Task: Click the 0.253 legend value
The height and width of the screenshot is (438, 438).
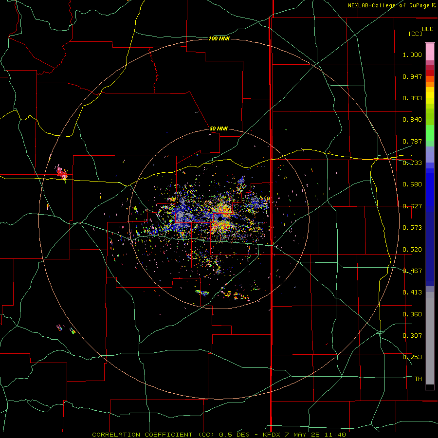Action: (412, 357)
